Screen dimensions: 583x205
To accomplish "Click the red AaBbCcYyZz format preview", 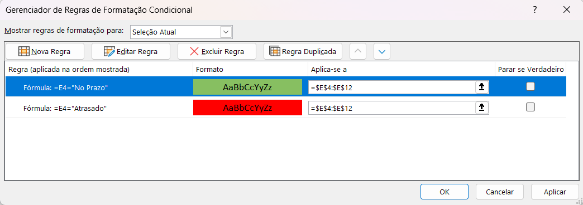I will pos(247,108).
